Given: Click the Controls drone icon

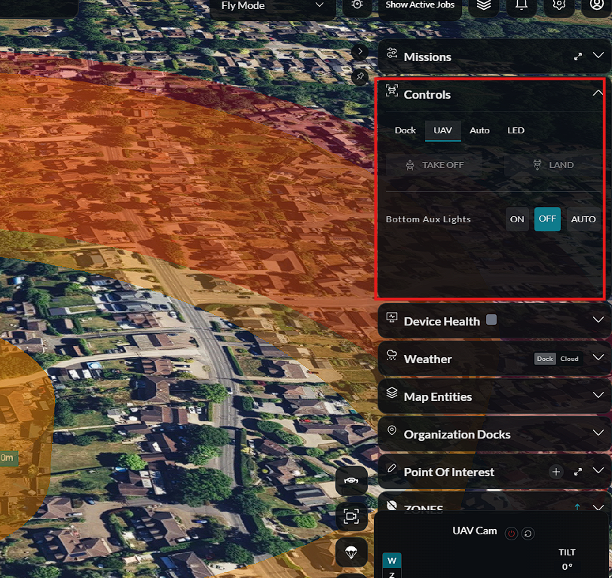Looking at the screenshot, I should pyautogui.click(x=392, y=90).
